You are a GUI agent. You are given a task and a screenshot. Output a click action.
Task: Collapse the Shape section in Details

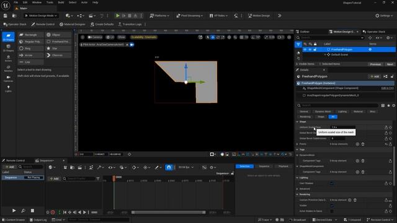pos(298,122)
